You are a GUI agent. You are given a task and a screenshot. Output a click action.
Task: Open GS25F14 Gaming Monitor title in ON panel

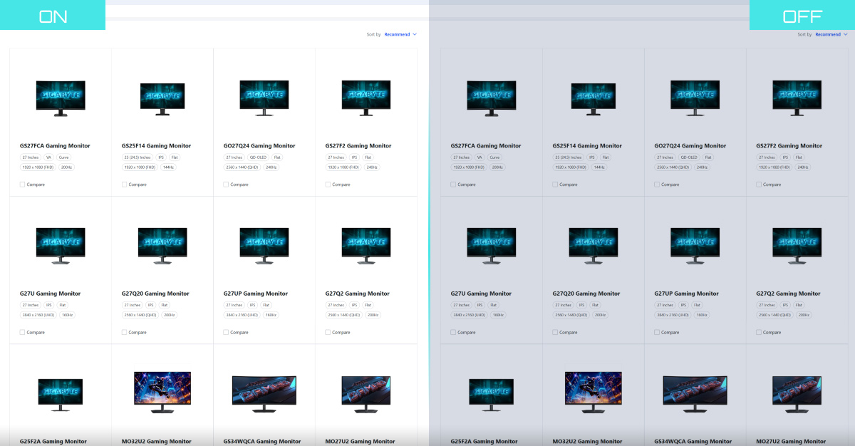pyautogui.click(x=156, y=146)
